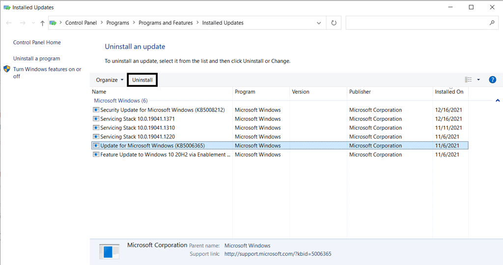Select Servicing Stack 10.0.19041.1310 row

click(x=279, y=128)
